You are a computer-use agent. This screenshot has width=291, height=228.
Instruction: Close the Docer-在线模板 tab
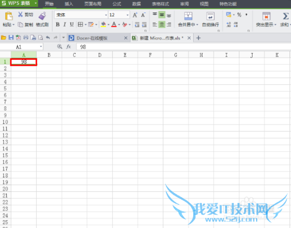126,38
